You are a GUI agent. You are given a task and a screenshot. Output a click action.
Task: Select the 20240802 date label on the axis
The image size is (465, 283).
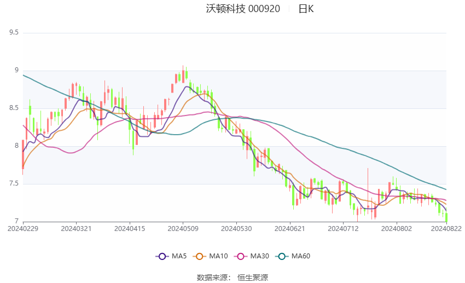(x=397, y=229)
